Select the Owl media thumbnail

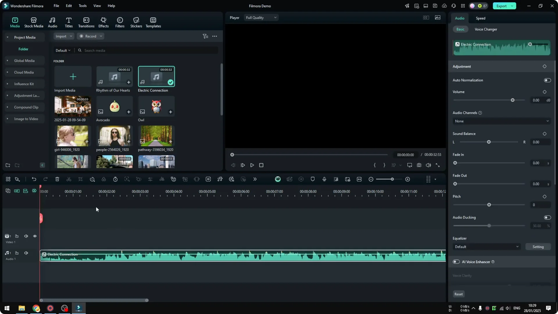tap(156, 106)
